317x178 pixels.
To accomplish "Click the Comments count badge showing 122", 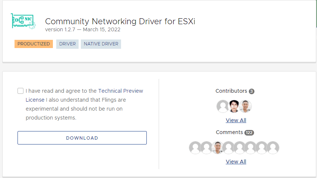I will click(x=249, y=133).
